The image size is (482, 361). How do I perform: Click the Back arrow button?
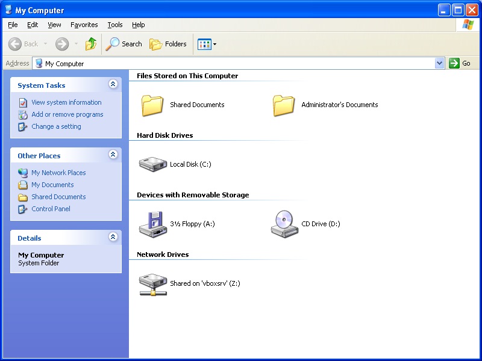[14, 44]
